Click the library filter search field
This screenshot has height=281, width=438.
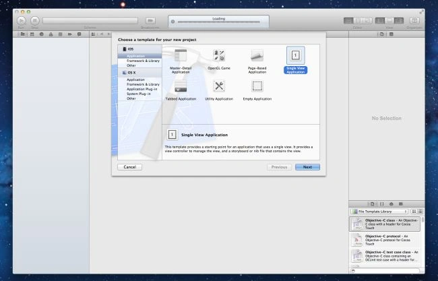pos(385,271)
